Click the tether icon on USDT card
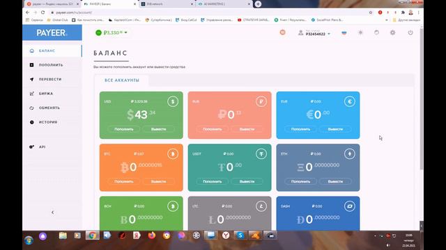The height and width of the screenshot is (250, 446). tap(261, 154)
